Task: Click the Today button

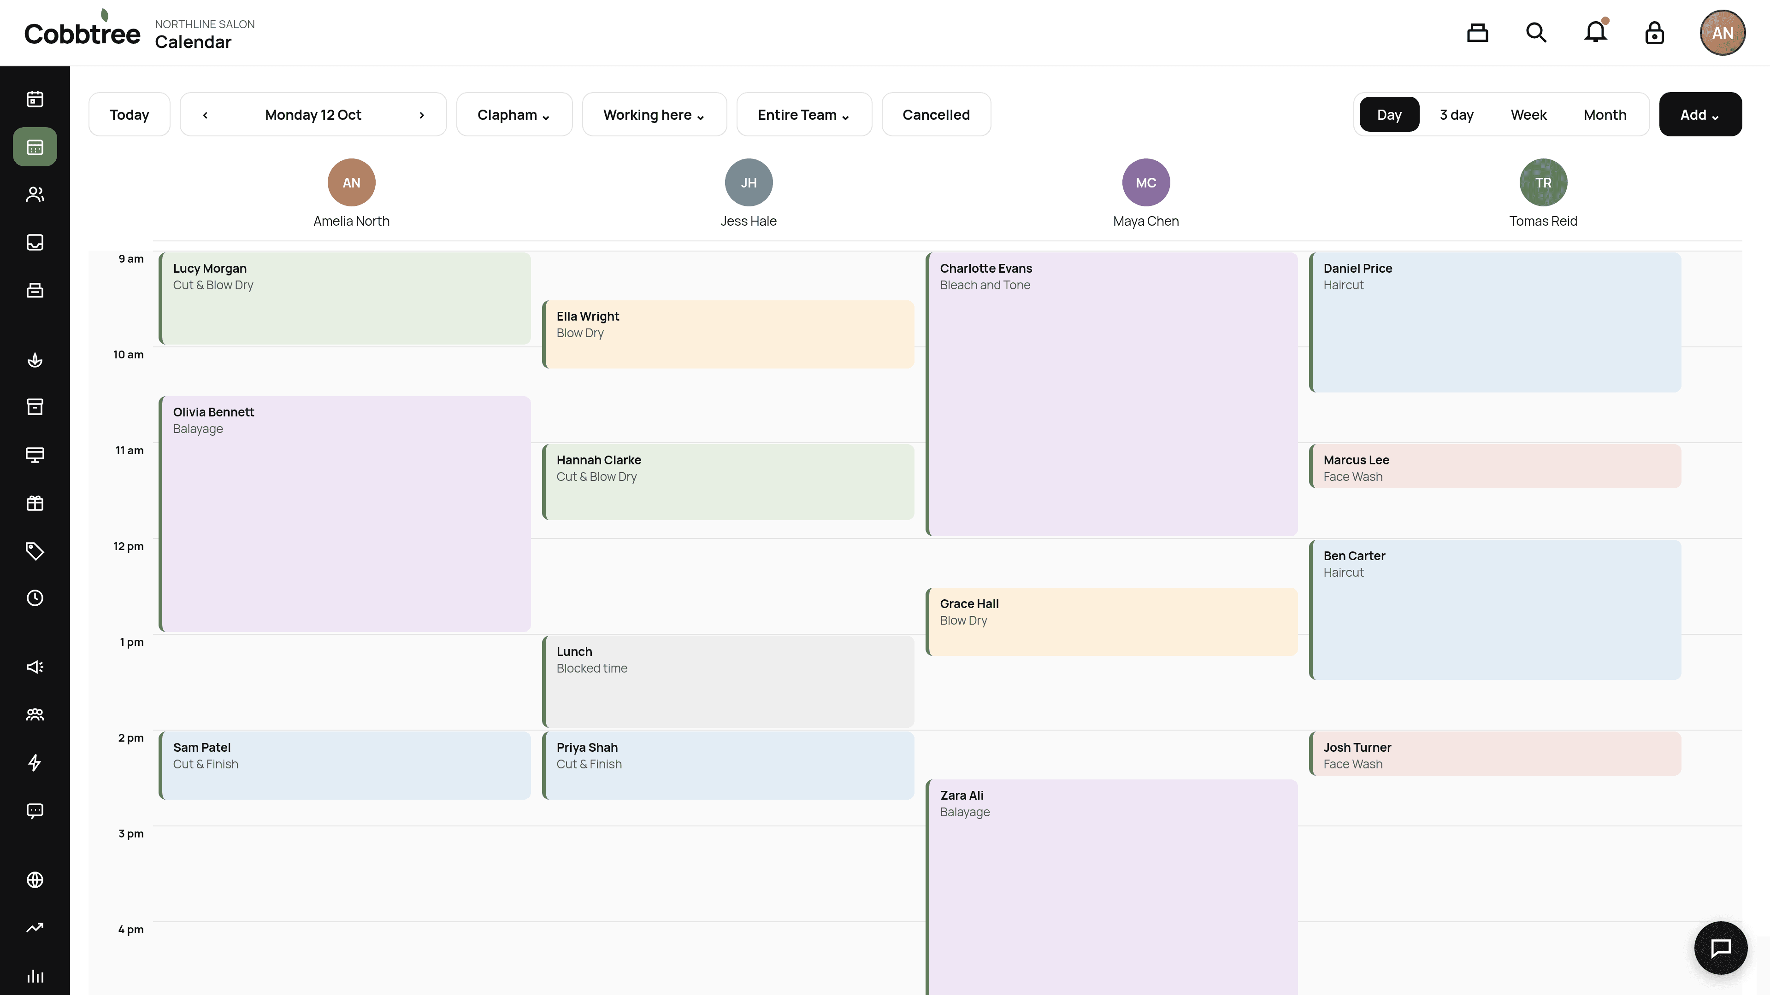Action: [129, 115]
